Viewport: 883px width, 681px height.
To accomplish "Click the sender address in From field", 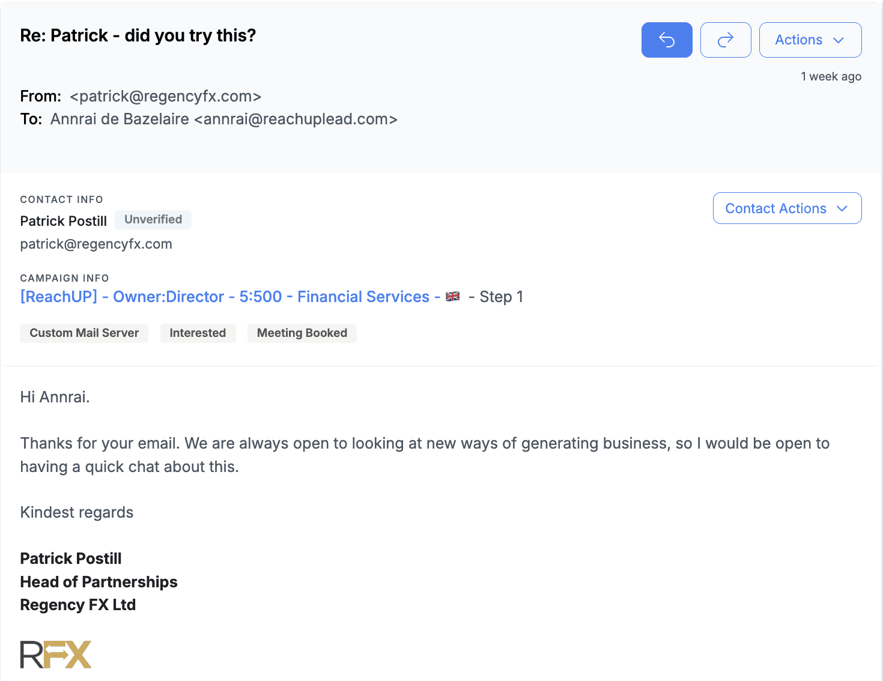I will click(166, 96).
